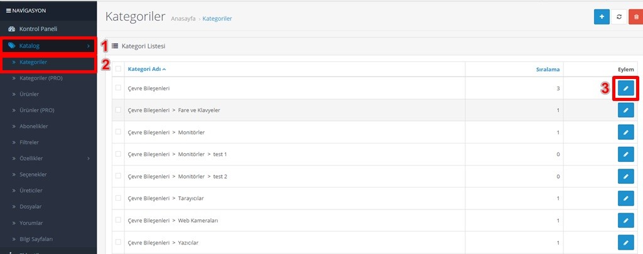Click the pencil icon for the Monitörler row
This screenshot has width=643, height=254.
626,132
